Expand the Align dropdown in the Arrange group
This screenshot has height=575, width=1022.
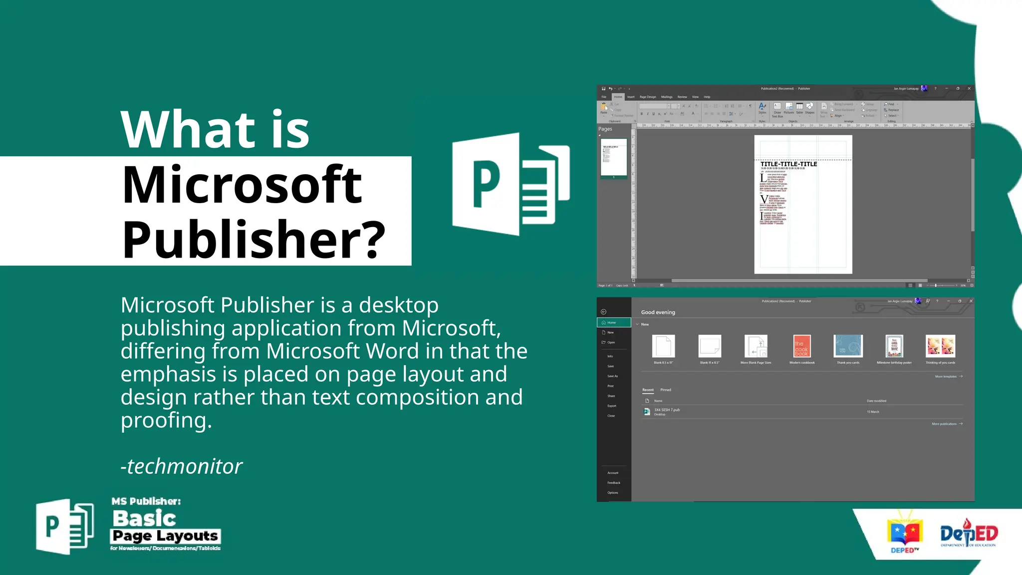(x=837, y=115)
